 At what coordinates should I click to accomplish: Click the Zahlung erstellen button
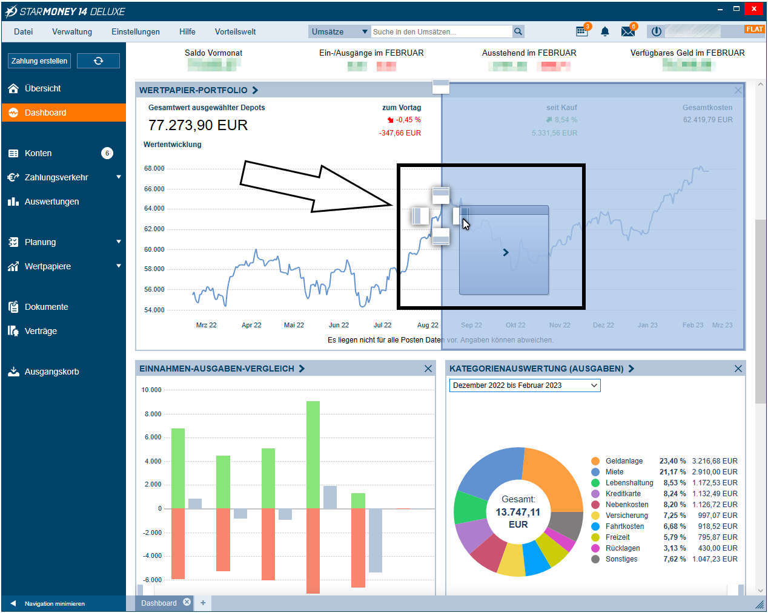click(39, 61)
